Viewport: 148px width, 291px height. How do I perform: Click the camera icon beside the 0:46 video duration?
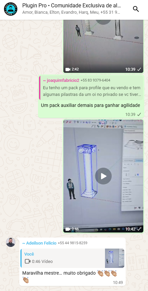(68, 229)
